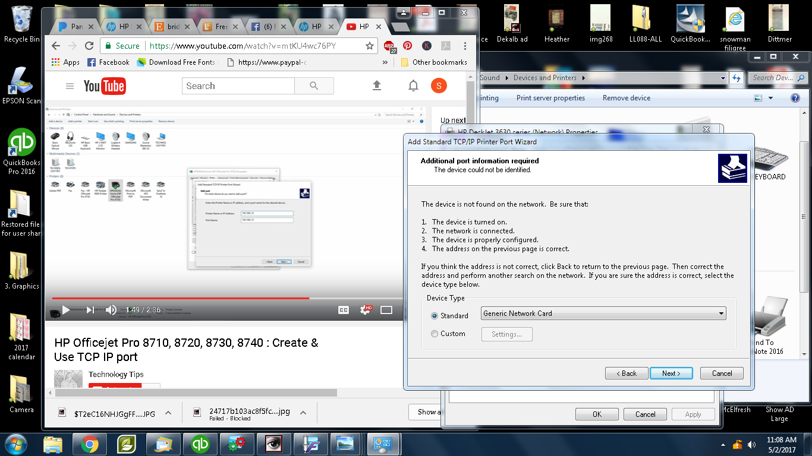This screenshot has height=456, width=812.
Task: Open the address bar history dropdown
Action: [x=723, y=78]
